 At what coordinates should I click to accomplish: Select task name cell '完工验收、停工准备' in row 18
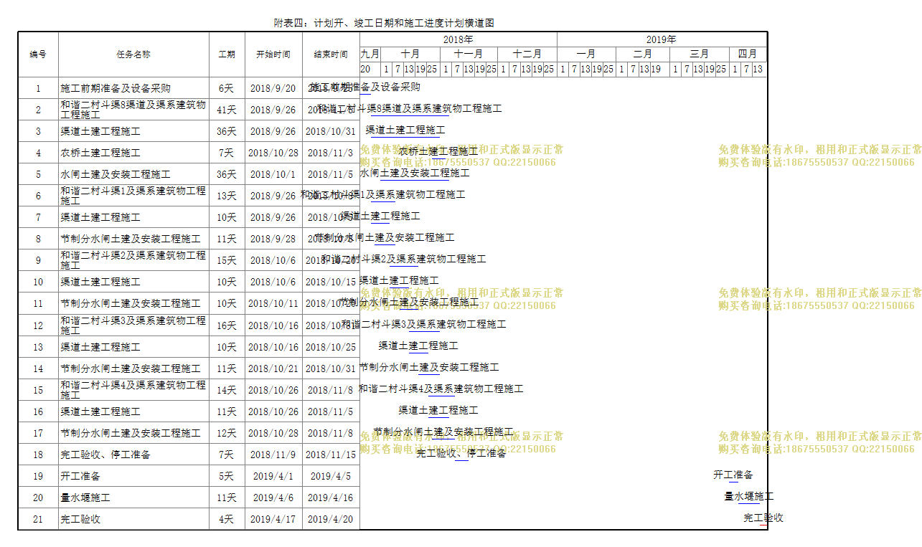point(133,455)
